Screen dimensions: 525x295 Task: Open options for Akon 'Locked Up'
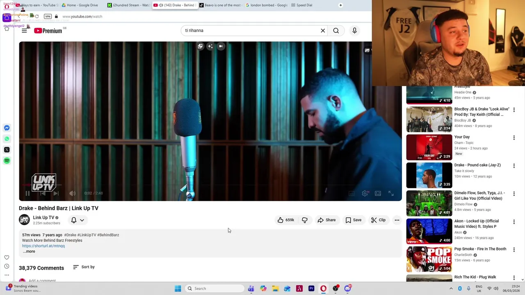click(514, 222)
